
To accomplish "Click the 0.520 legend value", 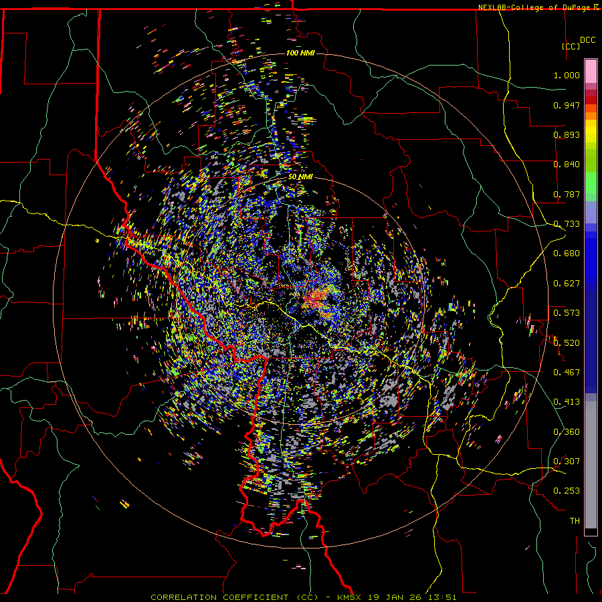I will [567, 342].
